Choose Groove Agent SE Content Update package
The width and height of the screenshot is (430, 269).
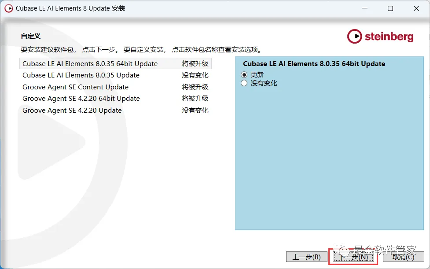pos(115,87)
